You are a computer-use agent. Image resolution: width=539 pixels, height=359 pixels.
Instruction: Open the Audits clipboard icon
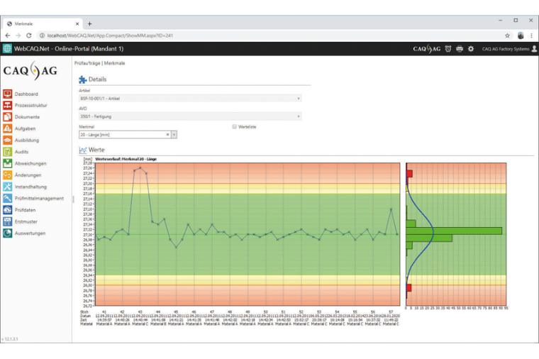[x=8, y=152]
